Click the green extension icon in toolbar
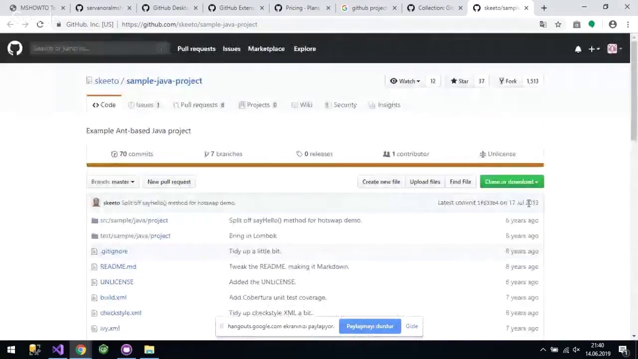The width and height of the screenshot is (638, 359). tap(592, 24)
